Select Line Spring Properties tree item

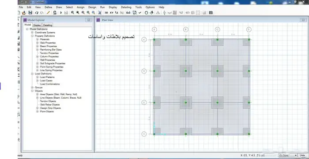click(x=51, y=70)
